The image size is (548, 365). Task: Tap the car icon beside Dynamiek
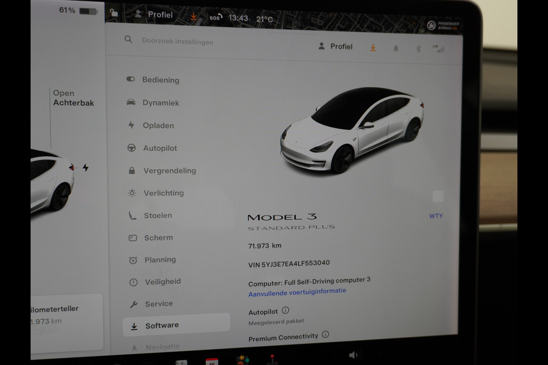coord(131,102)
